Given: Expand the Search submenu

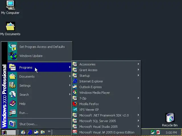Looking at the screenshot, I should (x=40, y=95).
